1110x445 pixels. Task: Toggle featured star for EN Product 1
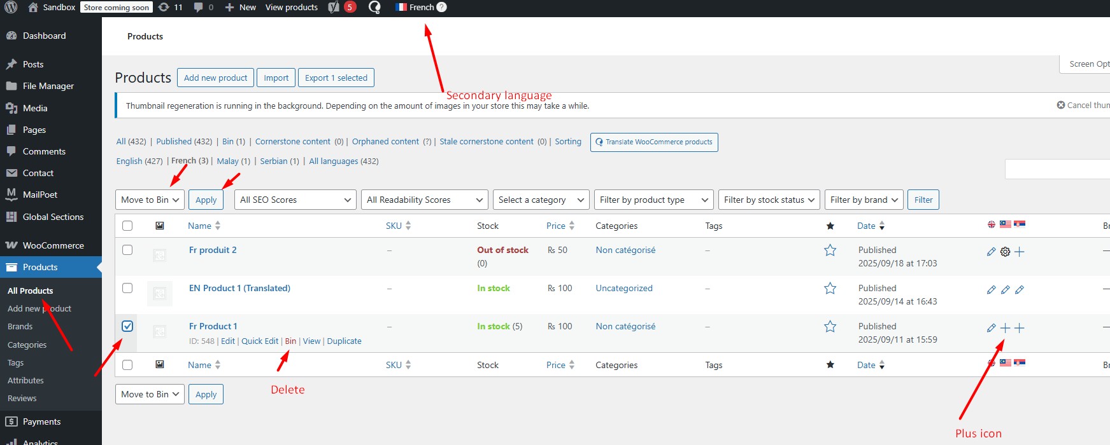(x=830, y=289)
